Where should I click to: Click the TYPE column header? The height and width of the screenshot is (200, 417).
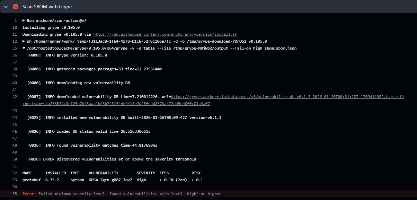(x=75, y=173)
